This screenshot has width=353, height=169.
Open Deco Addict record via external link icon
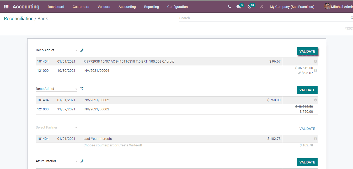point(81,50)
